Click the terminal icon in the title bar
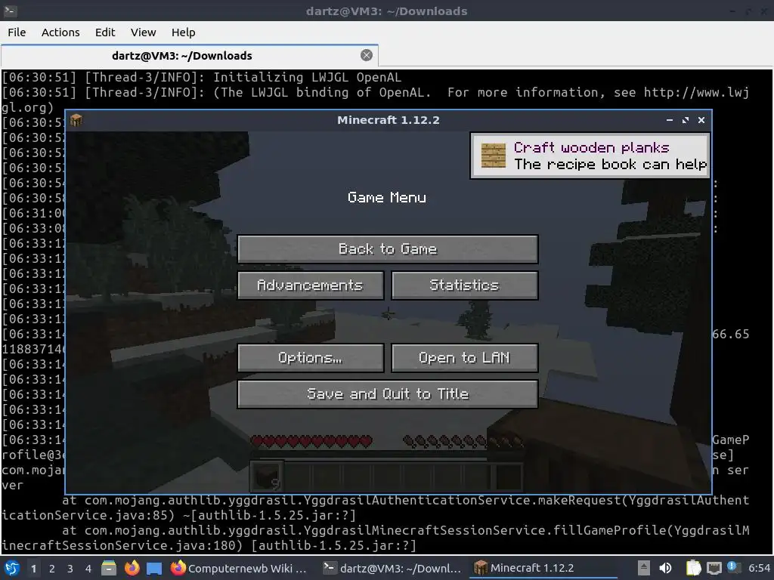Viewport: 774px width, 580px height. [x=11, y=11]
